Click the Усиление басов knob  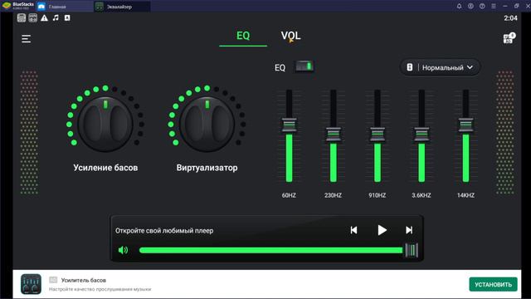tap(105, 124)
